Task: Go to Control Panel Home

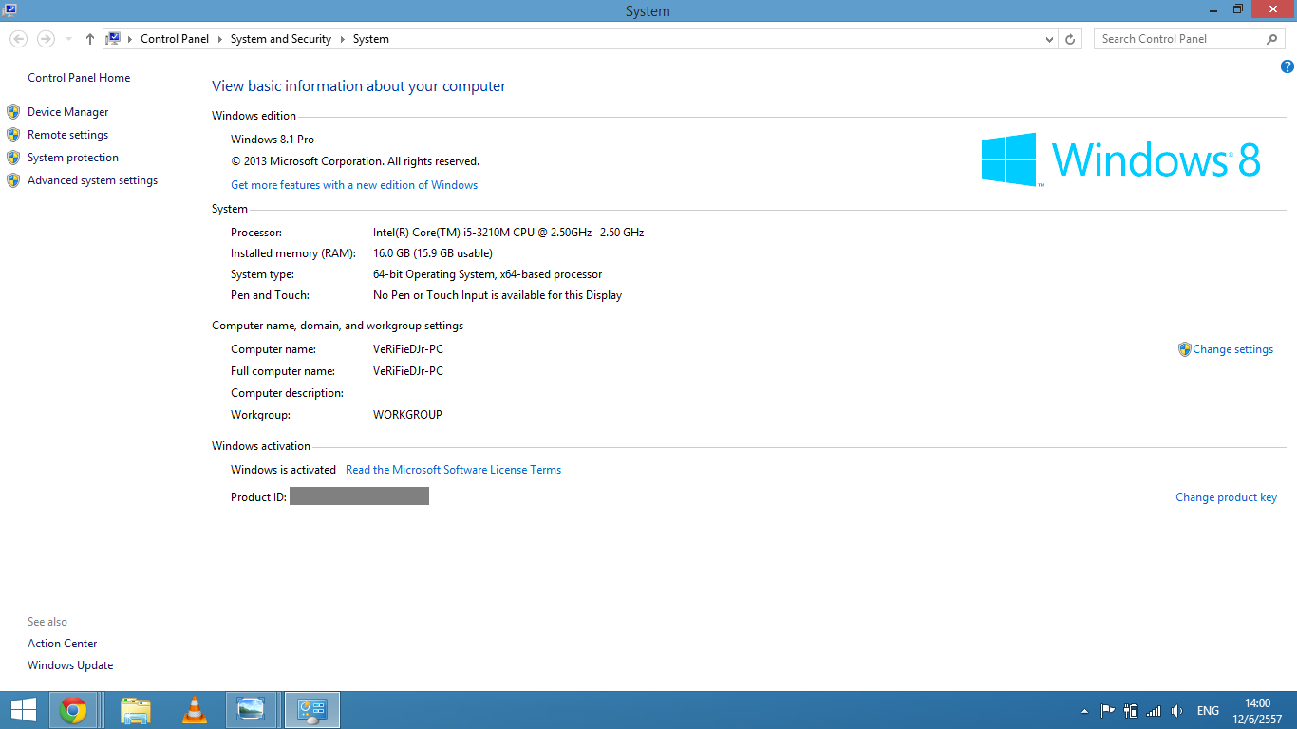Action: pos(79,78)
